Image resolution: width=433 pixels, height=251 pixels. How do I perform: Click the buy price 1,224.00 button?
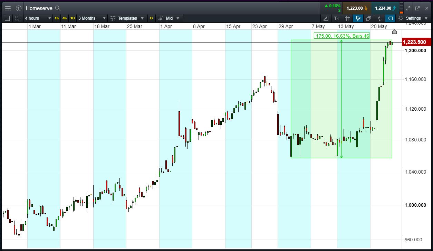tap(385, 8)
